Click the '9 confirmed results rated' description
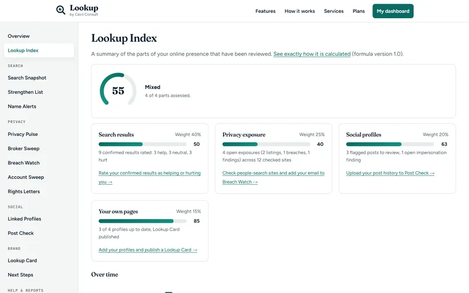The image size is (469, 293). 145,156
